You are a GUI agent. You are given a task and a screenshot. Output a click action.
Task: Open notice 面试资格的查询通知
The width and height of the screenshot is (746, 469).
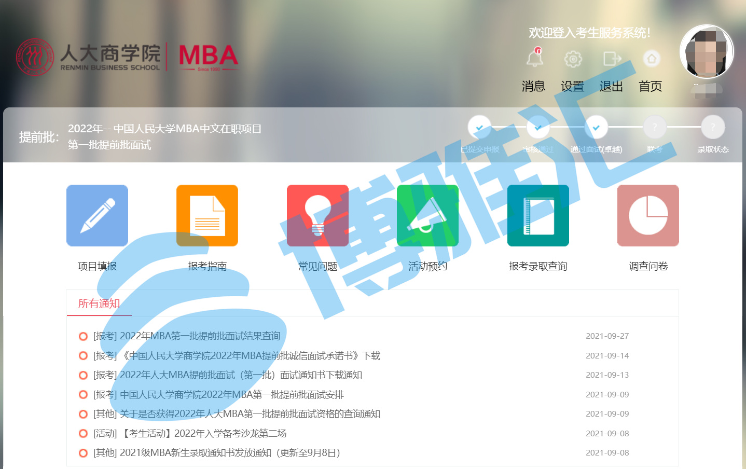click(237, 414)
